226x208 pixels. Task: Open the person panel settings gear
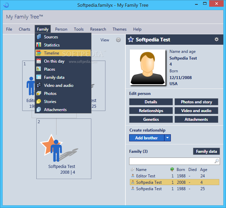(217, 39)
